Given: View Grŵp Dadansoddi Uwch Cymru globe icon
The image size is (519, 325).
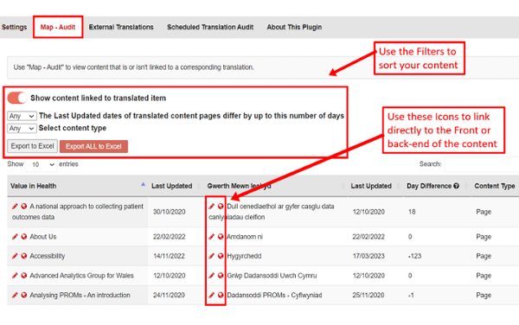Looking at the screenshot, I should [x=221, y=276].
